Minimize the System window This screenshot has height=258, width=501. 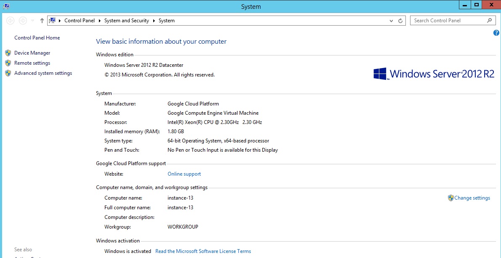tap(464, 5)
